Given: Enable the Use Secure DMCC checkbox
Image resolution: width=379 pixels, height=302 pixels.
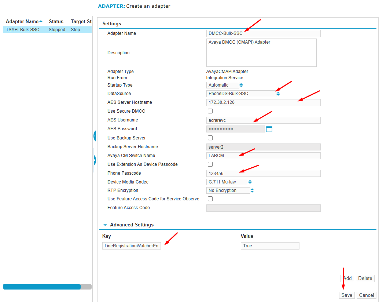Looking at the screenshot, I should coord(210,111).
